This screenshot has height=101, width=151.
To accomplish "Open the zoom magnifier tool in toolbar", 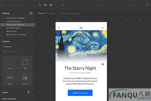I will coord(40,5).
